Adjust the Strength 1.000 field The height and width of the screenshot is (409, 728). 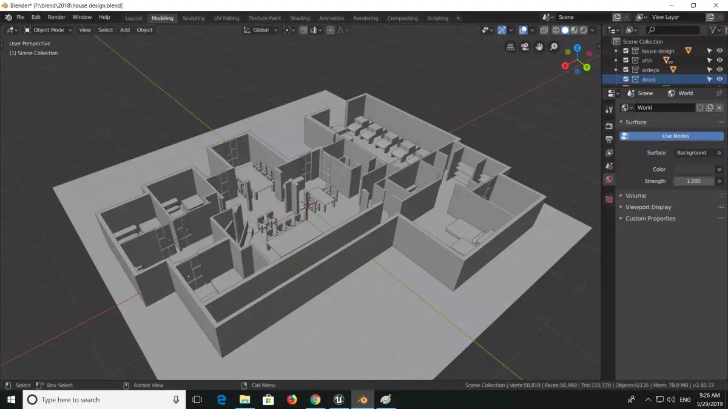pos(693,181)
